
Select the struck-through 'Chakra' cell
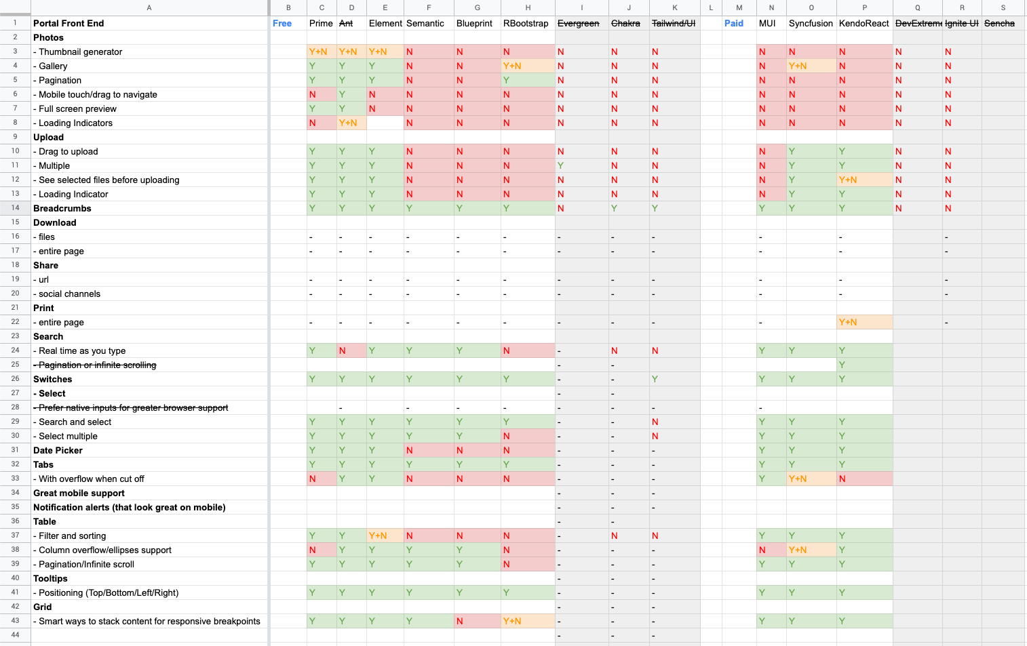(x=629, y=23)
